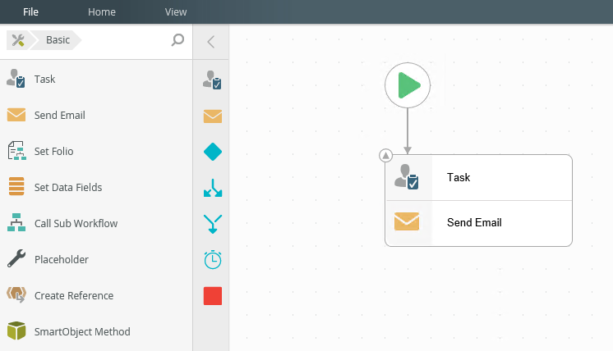Select the Create Reference icon
The image size is (613, 351).
pyautogui.click(x=16, y=295)
